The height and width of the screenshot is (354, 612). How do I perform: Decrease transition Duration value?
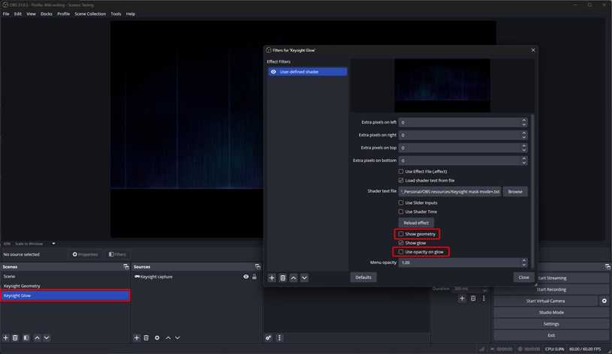(x=484, y=290)
